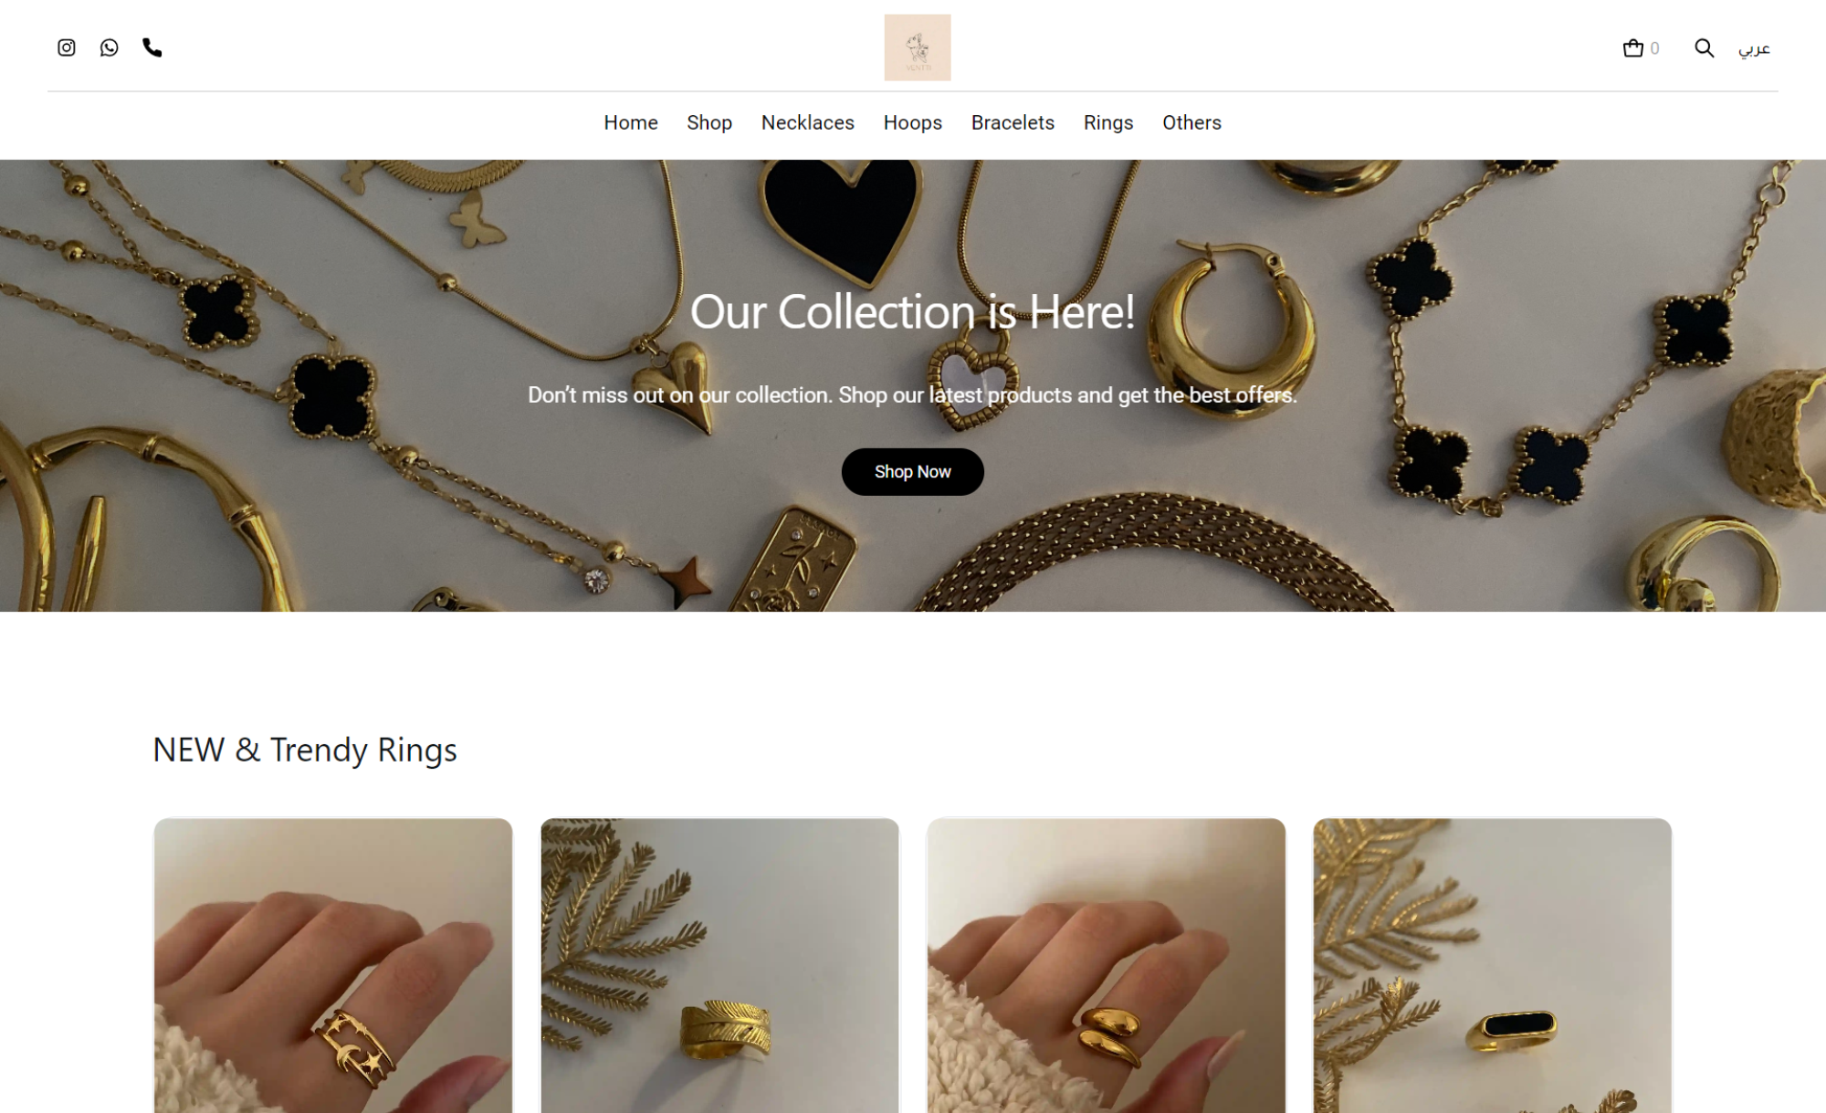View the gold feather ring product

719,965
